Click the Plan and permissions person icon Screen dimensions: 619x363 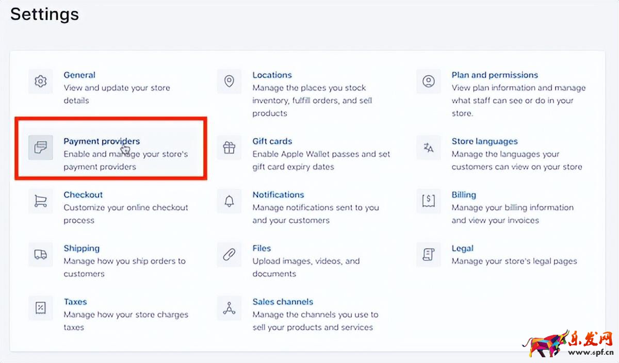[x=428, y=81]
